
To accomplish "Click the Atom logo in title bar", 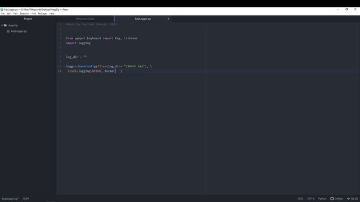I will [x=2, y=10].
